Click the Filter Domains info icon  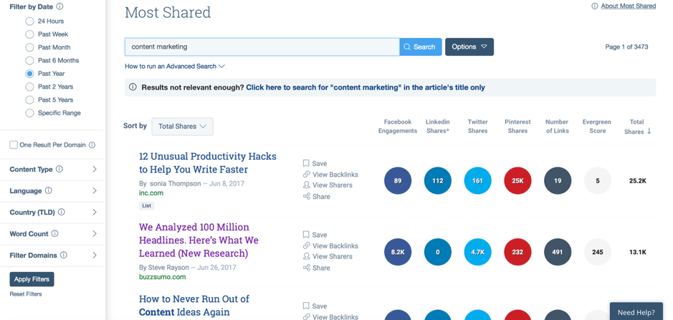[64, 255]
